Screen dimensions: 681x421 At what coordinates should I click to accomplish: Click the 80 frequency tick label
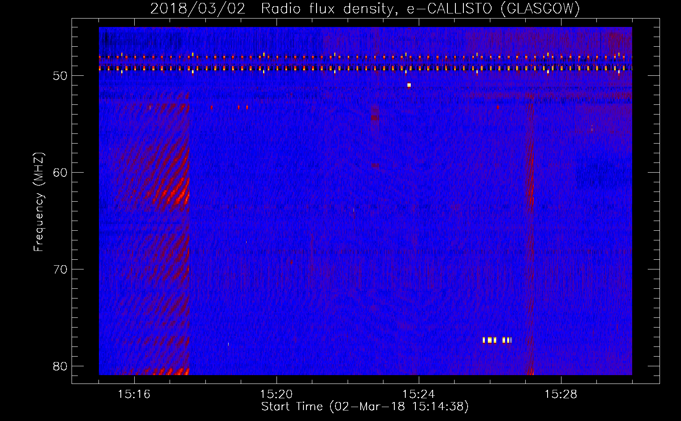(60, 366)
